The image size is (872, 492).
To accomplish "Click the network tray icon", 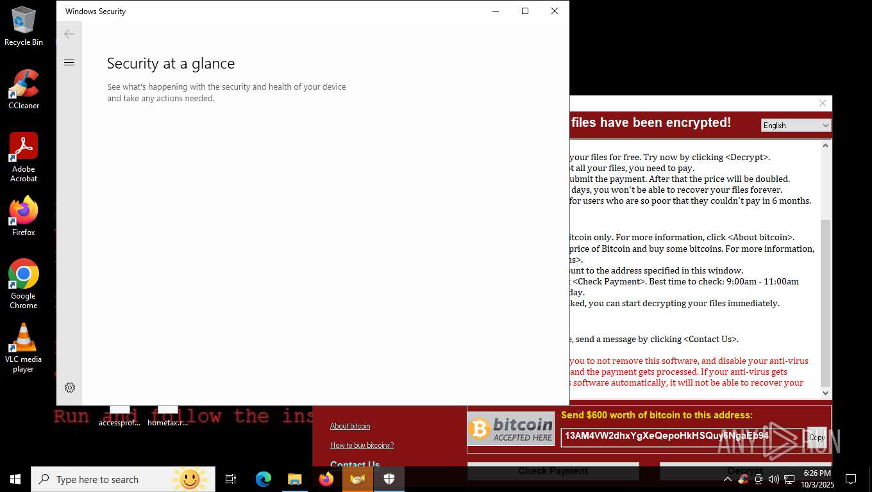I will tap(789, 479).
